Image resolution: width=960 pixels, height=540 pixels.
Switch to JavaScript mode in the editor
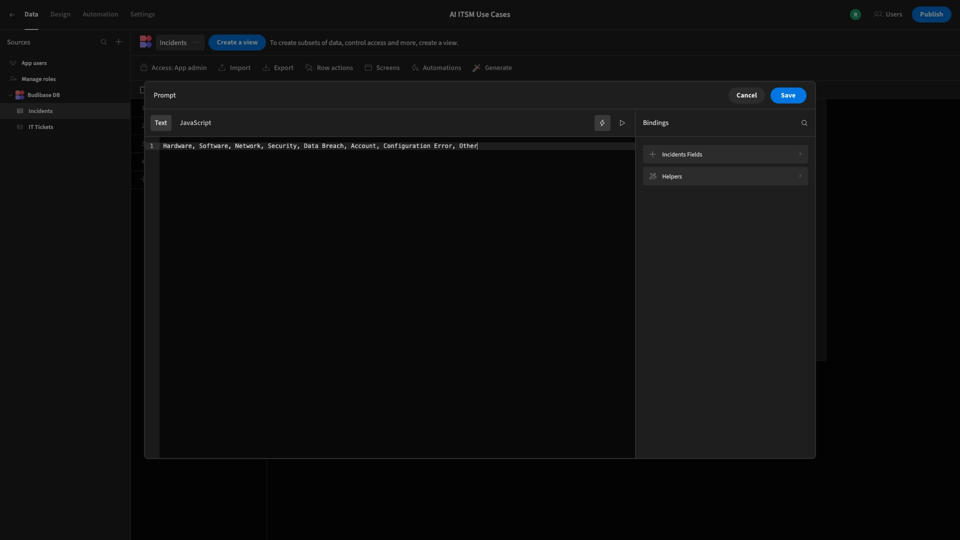(195, 123)
